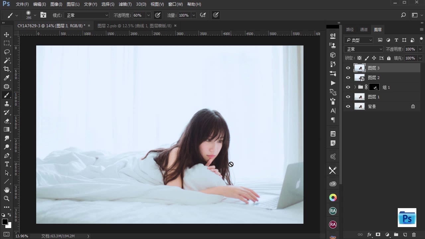The image size is (425, 239).
Task: Open the 3D panel icon
Action: tap(333, 55)
